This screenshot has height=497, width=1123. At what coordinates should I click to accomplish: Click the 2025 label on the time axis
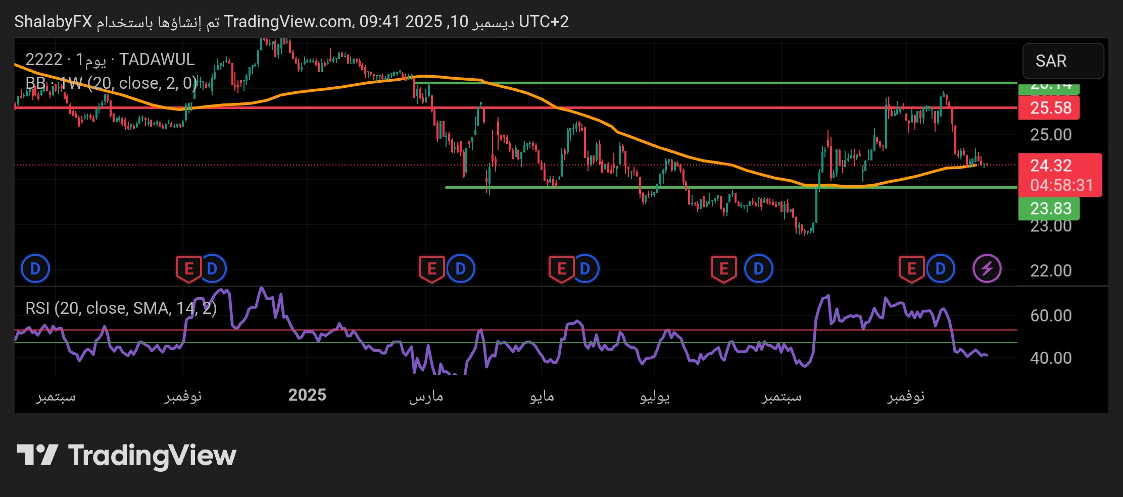(x=307, y=395)
